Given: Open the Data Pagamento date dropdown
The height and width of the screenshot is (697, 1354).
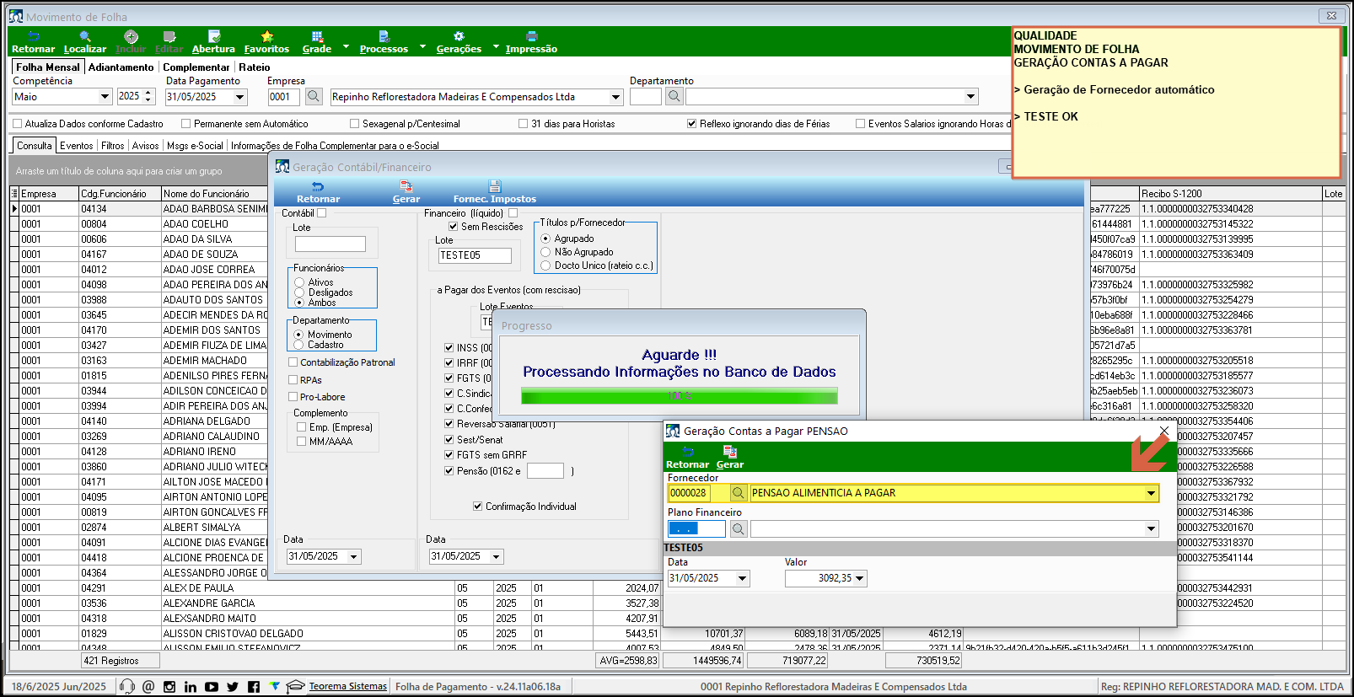Looking at the screenshot, I should click(x=239, y=97).
